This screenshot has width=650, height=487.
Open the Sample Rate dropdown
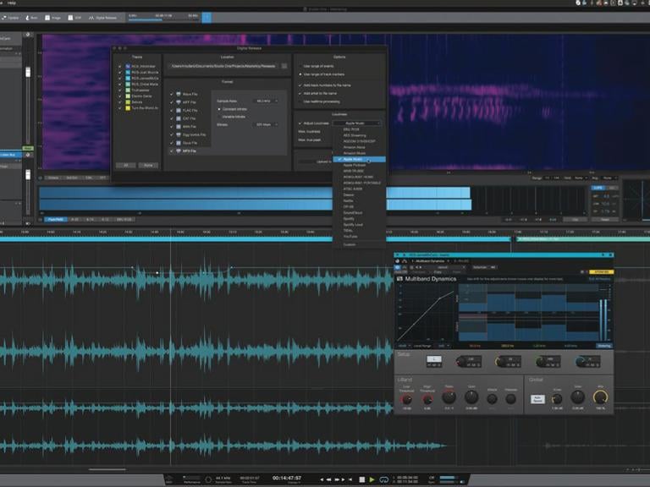tap(266, 101)
